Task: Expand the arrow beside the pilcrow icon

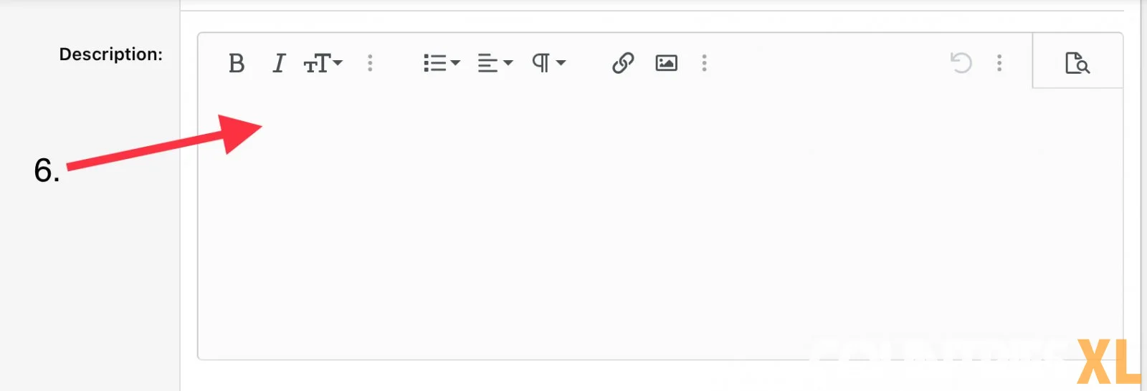Action: [x=561, y=63]
